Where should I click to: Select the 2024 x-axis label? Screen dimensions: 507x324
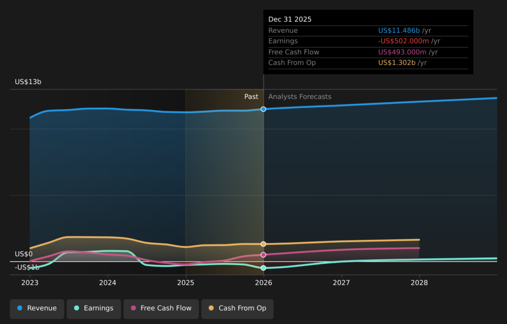[x=107, y=282]
